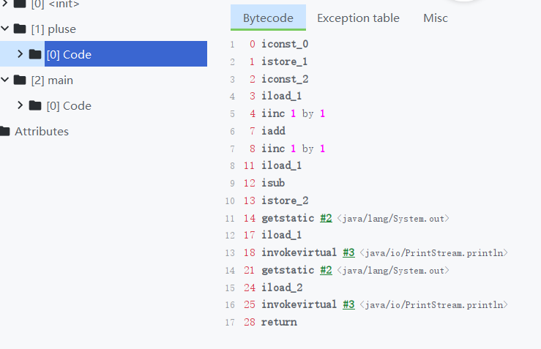Follow the #3 link on the second invokevirtual line
This screenshot has width=541, height=349.
coord(348,304)
